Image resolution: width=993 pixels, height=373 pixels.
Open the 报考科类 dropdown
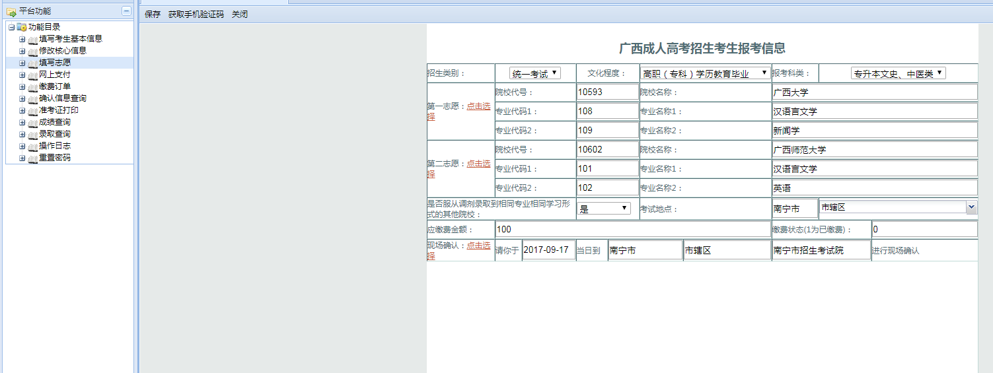coord(898,73)
